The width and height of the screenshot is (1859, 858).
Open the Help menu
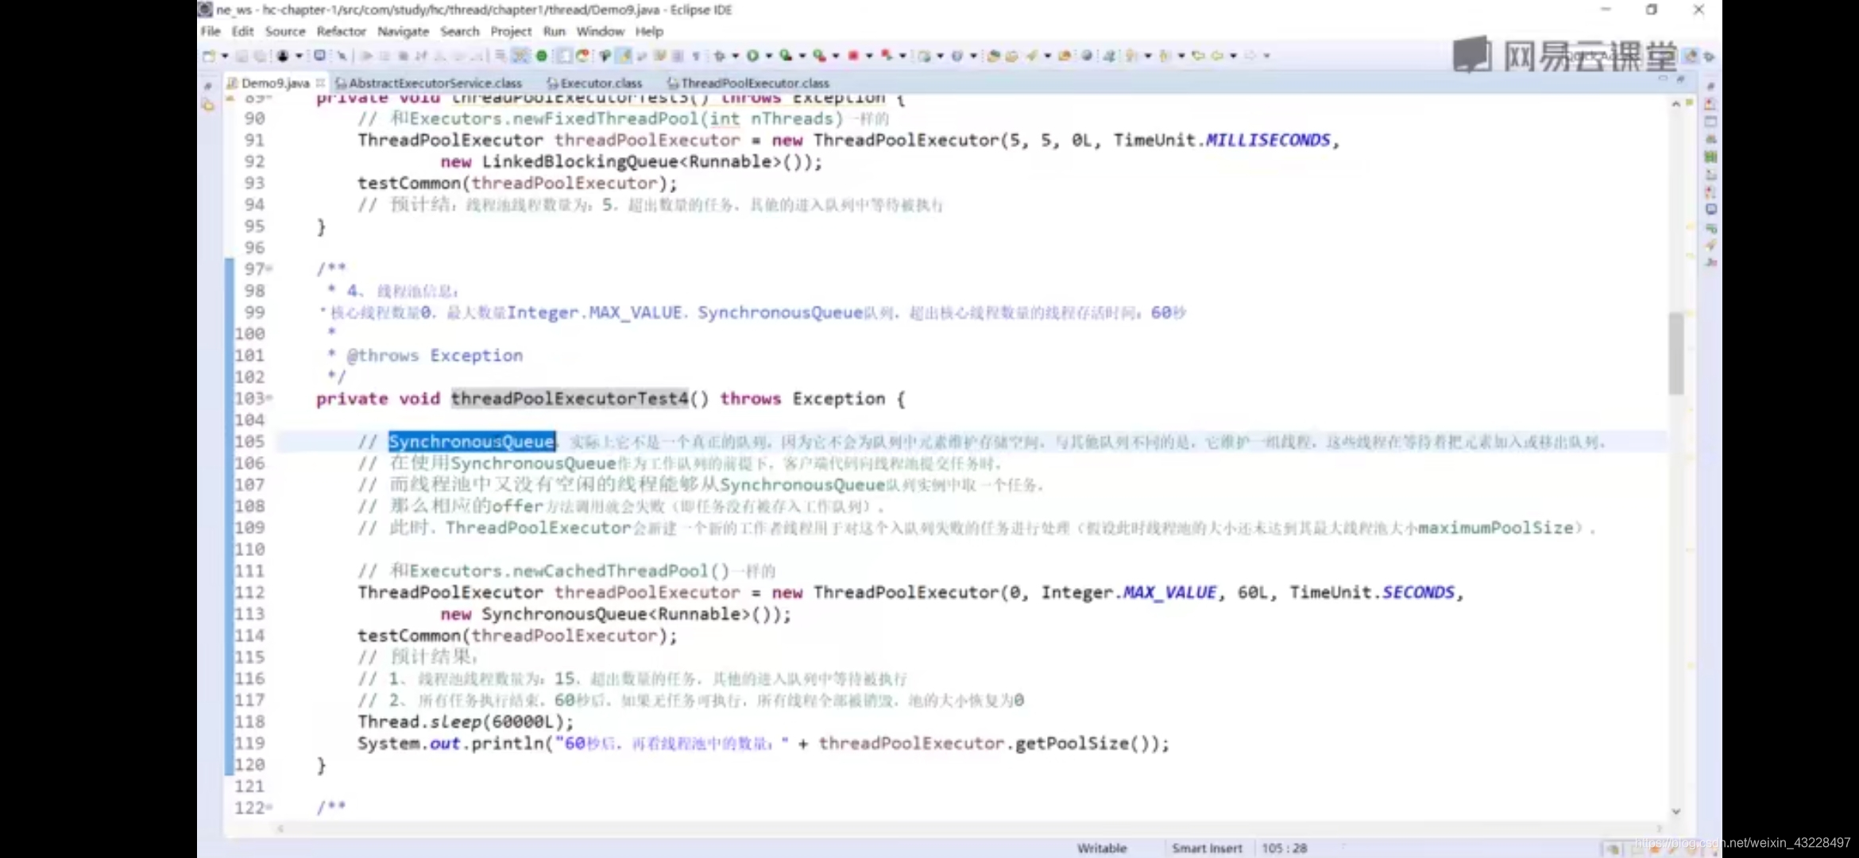tap(649, 31)
